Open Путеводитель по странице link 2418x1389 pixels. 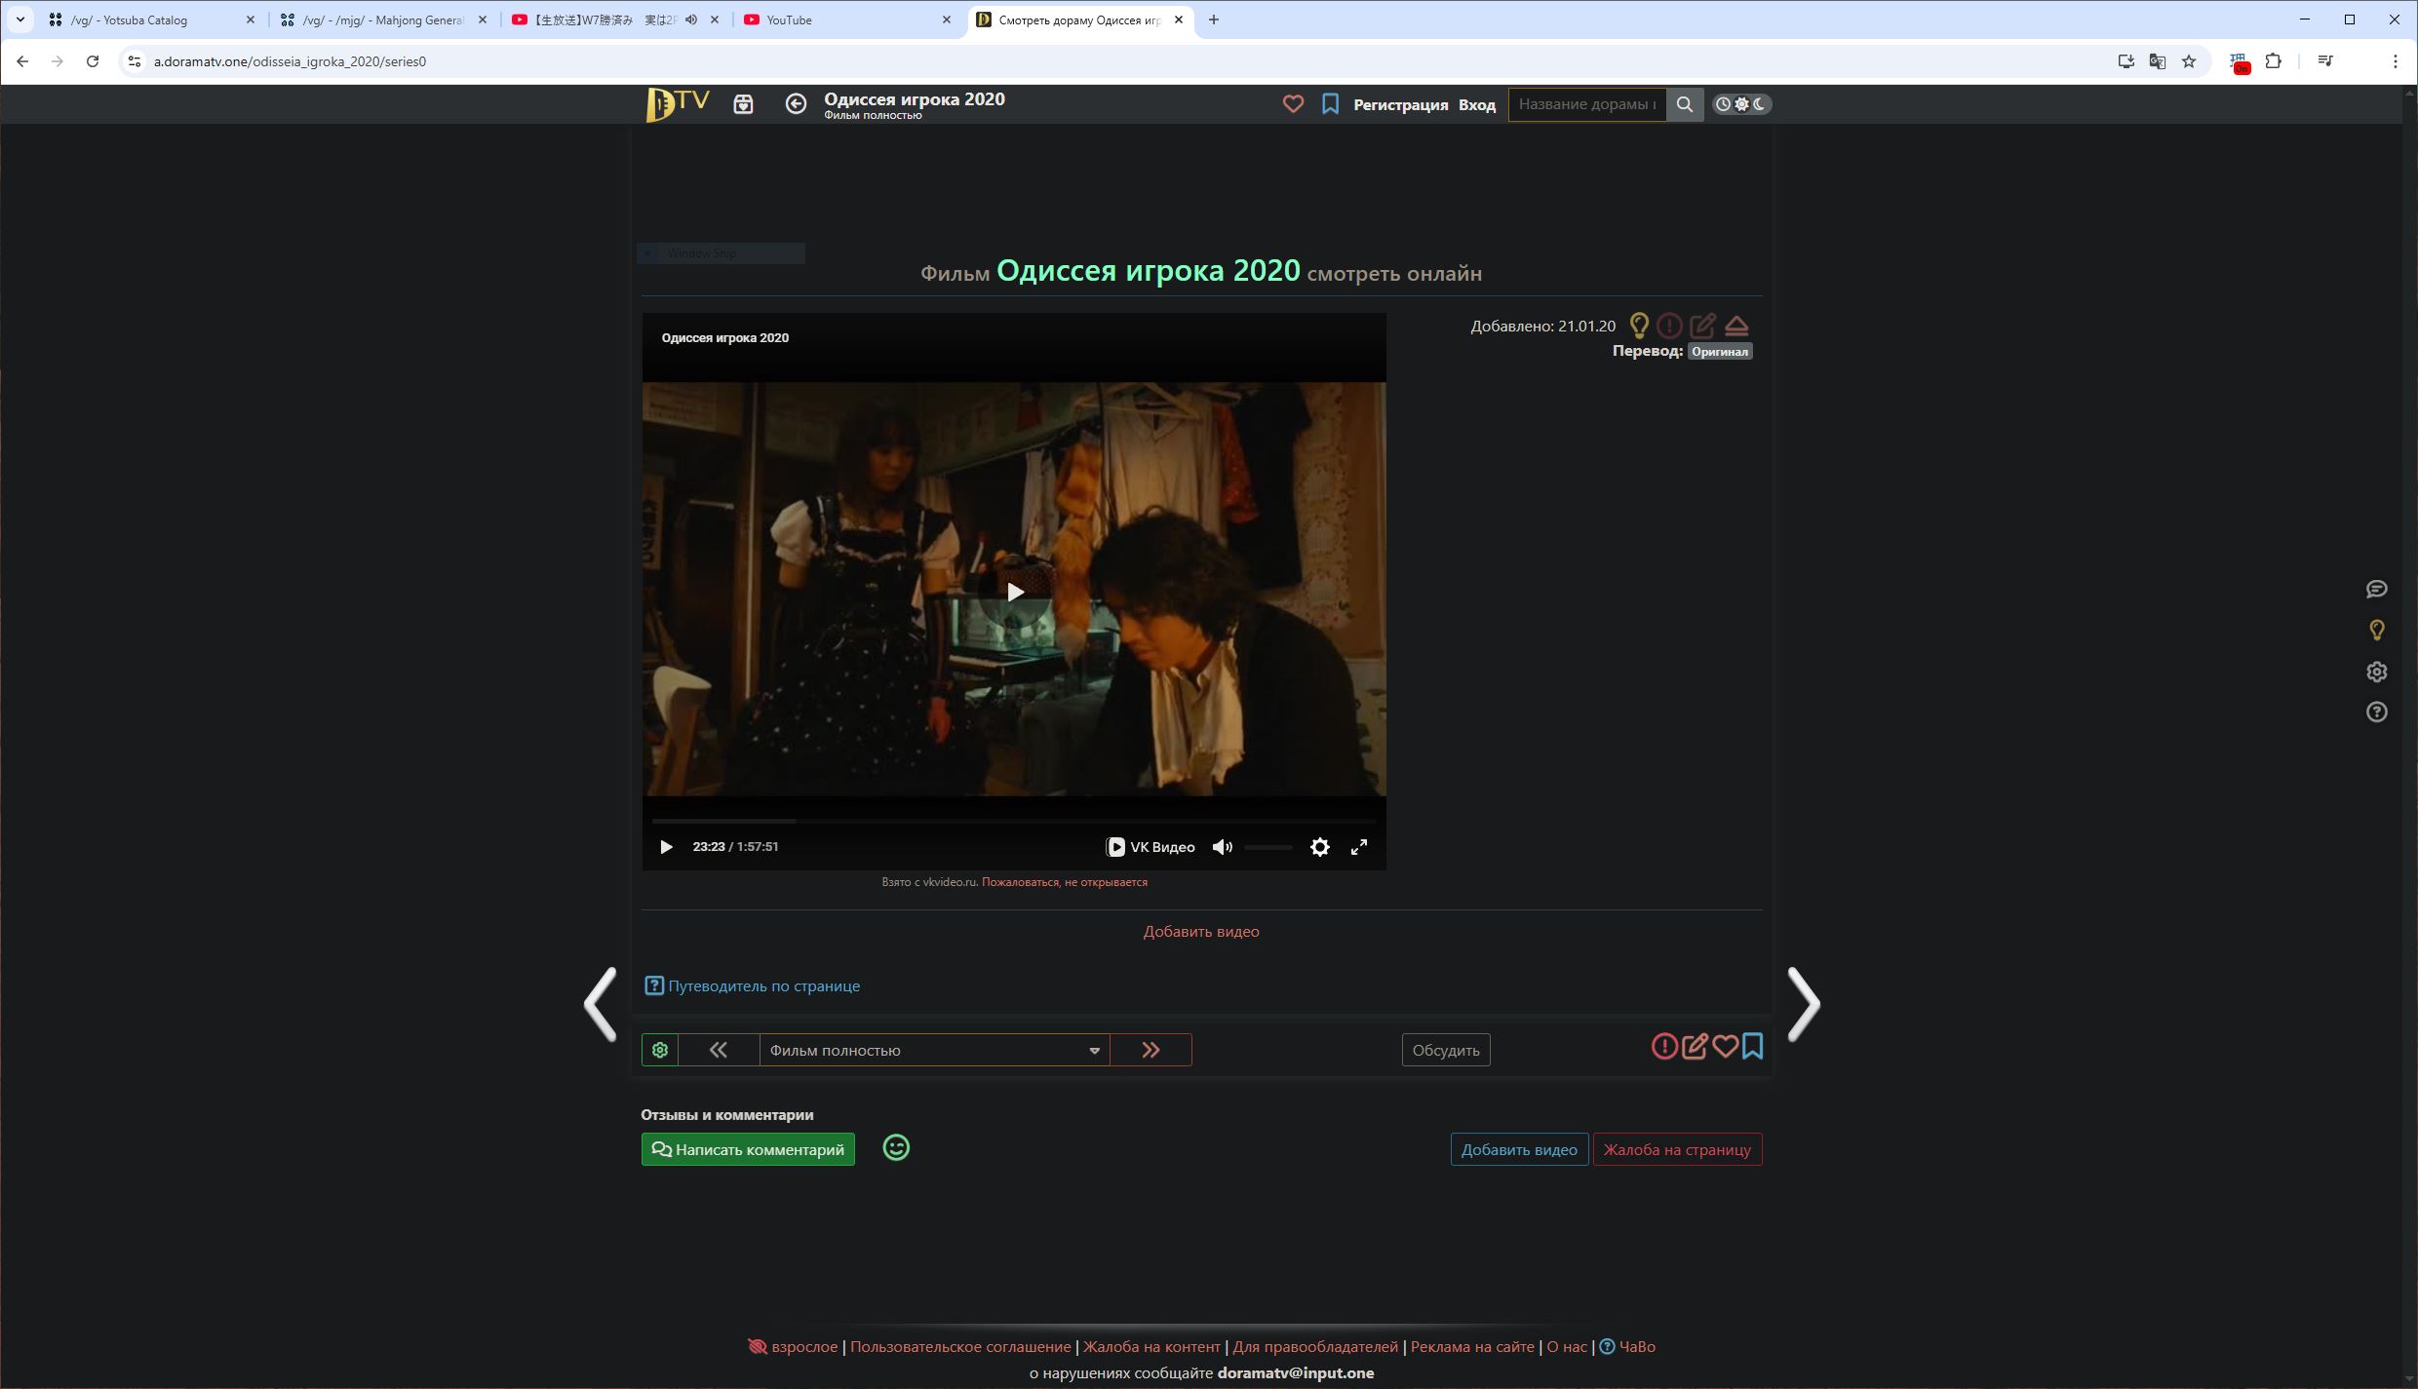[x=753, y=985]
